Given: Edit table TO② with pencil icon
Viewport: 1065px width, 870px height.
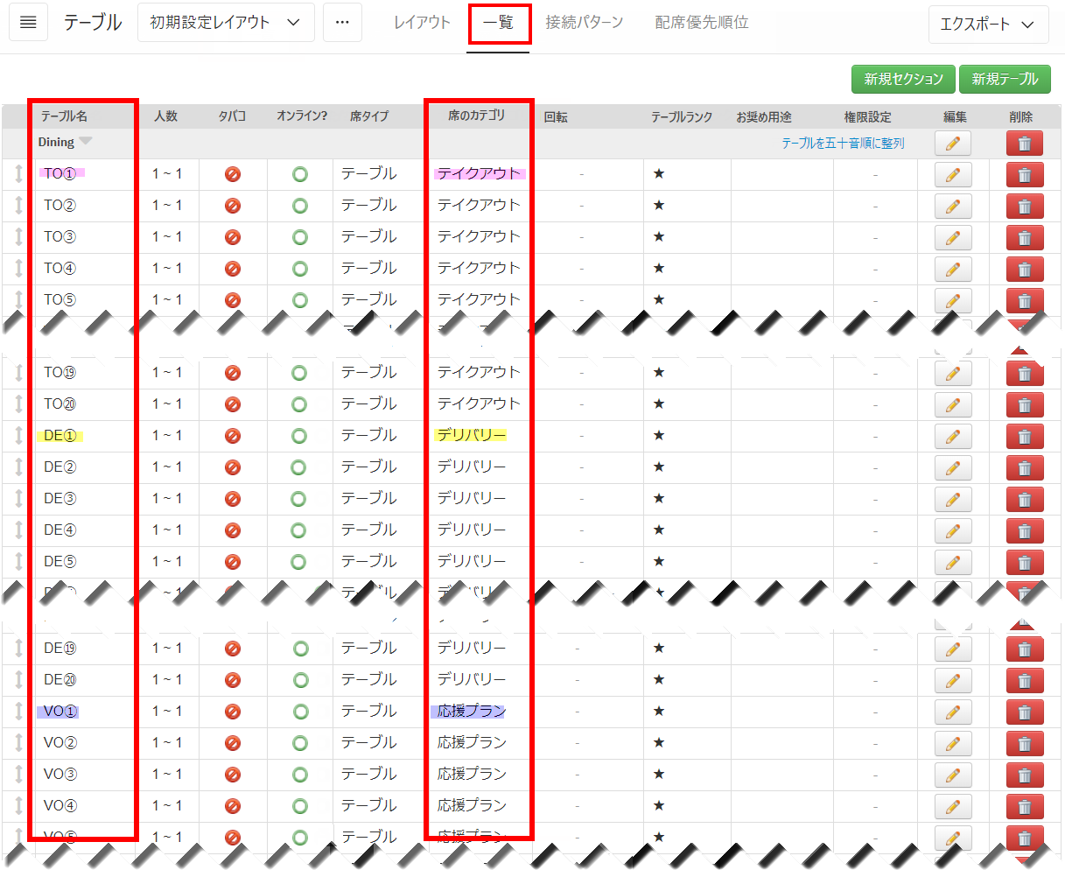Looking at the screenshot, I should click(x=953, y=207).
